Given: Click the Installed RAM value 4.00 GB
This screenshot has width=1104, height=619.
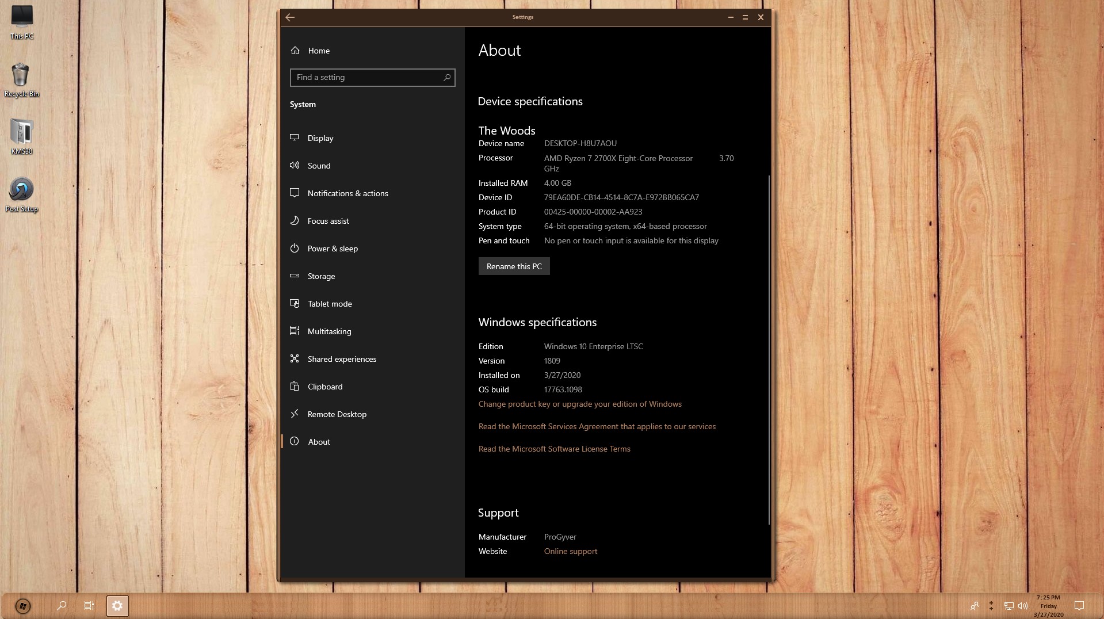Looking at the screenshot, I should (557, 183).
